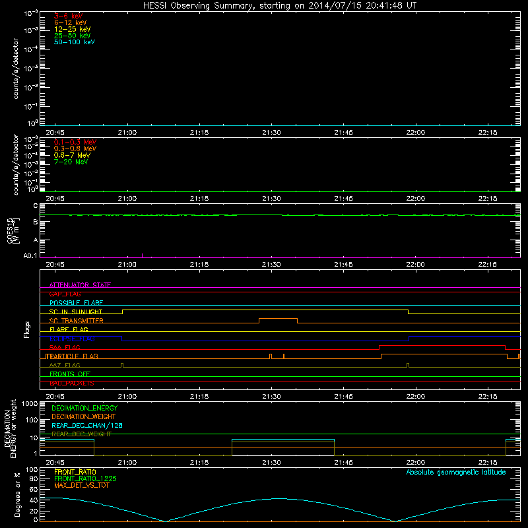Click the 0.1-0.3 MeV legend label
This screenshot has width=528, height=528.
pyautogui.click(x=75, y=142)
